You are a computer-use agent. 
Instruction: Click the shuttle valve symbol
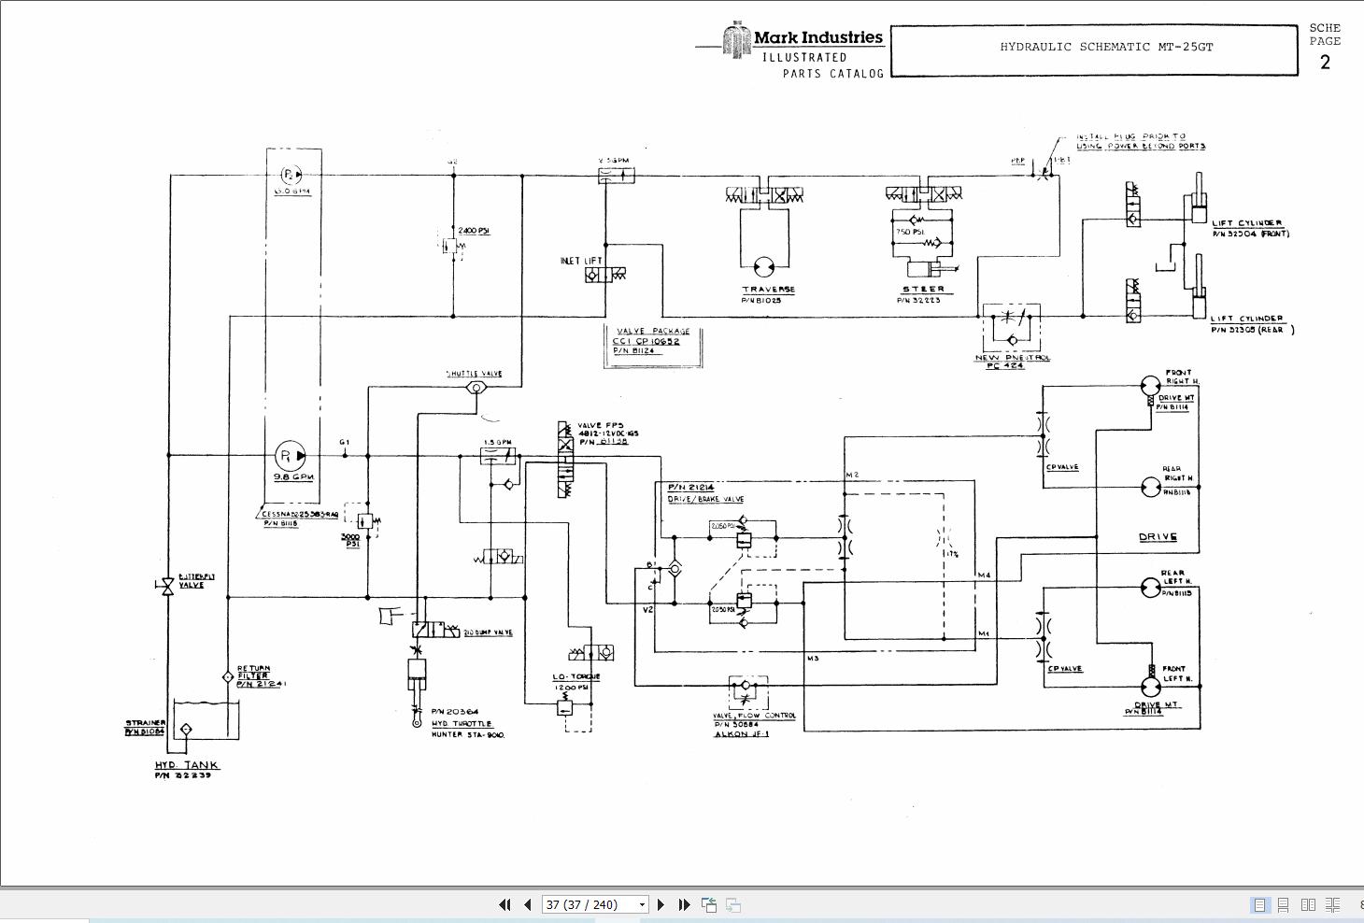pyautogui.click(x=476, y=388)
